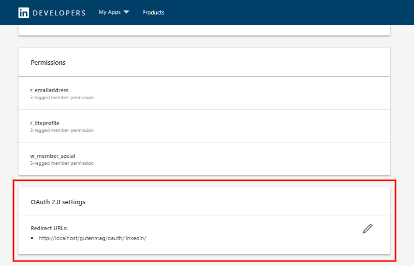Screen dimensions: 414x266
Task: Click the Permissions section heading
Action: click(48, 63)
